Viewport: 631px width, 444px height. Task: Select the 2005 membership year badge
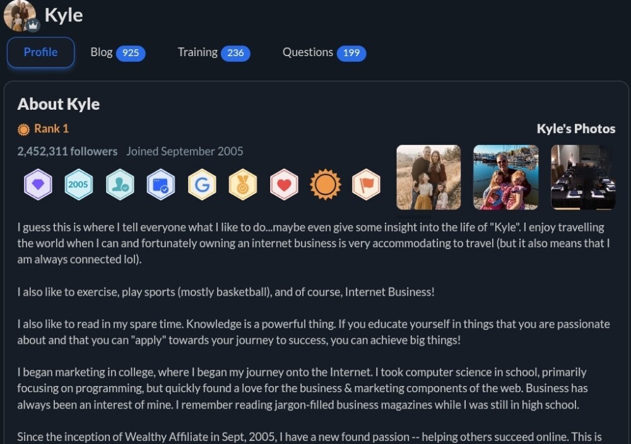pos(79,184)
